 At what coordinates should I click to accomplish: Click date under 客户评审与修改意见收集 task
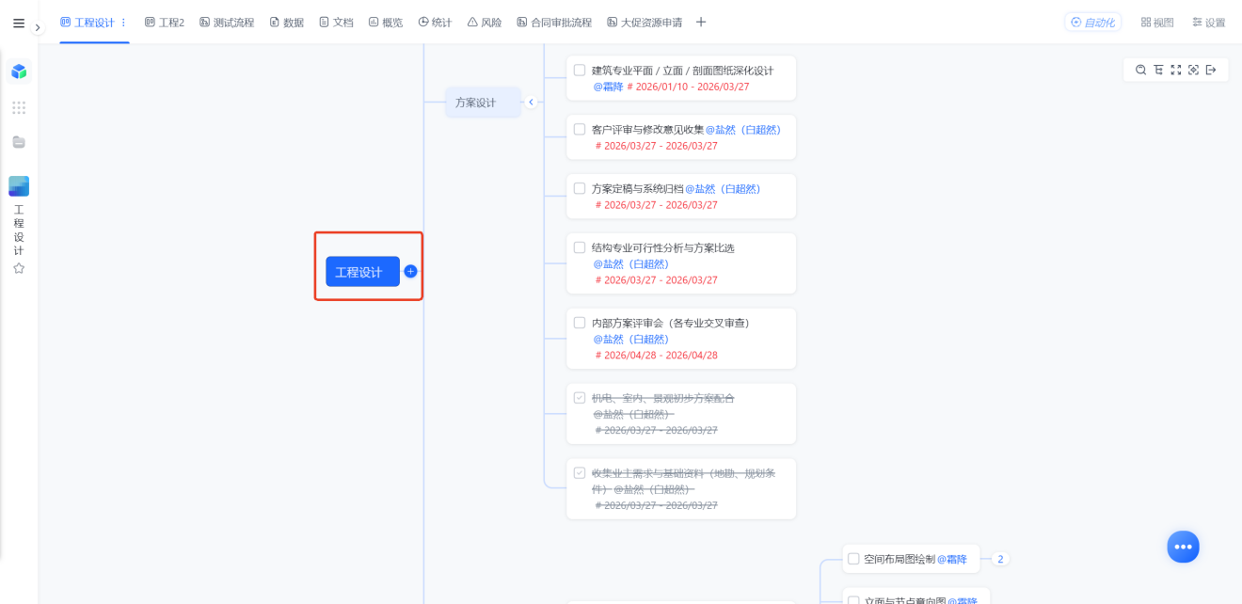(x=656, y=146)
